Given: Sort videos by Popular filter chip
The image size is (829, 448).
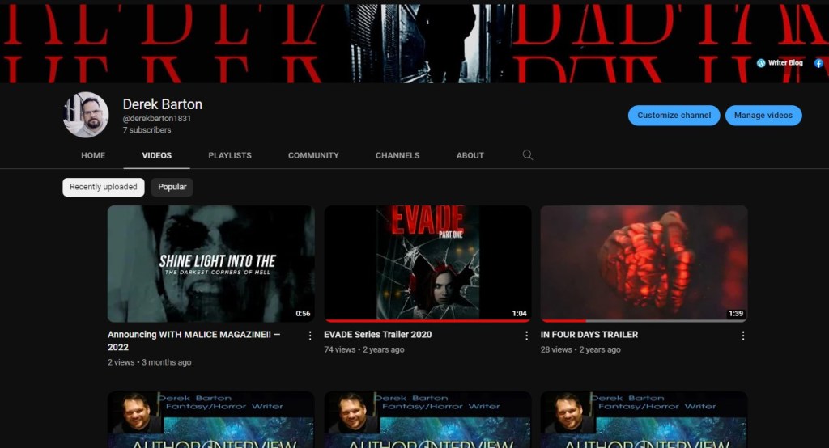Looking at the screenshot, I should coord(172,187).
